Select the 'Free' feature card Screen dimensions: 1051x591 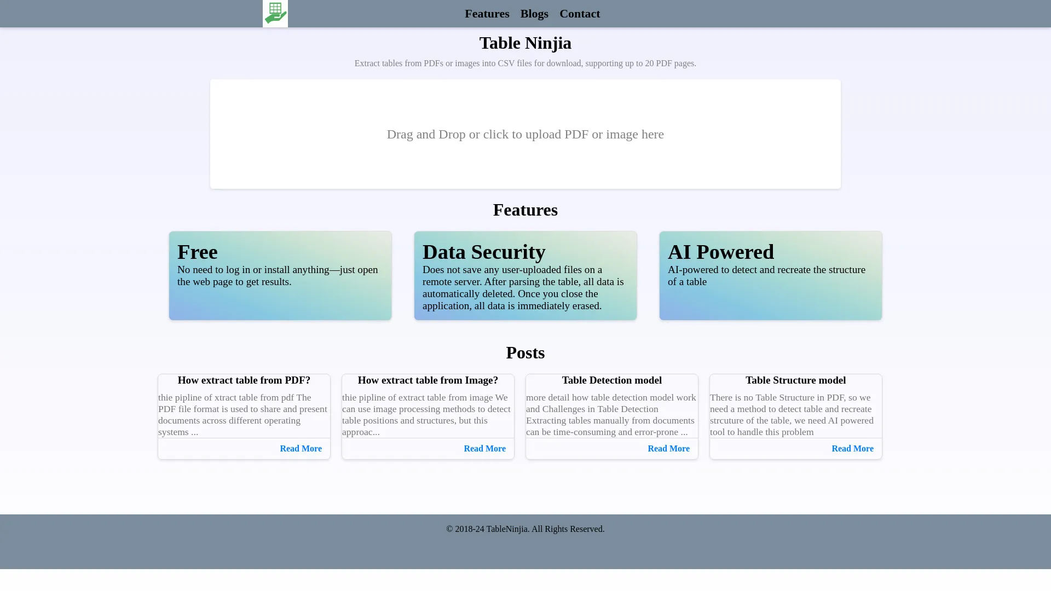click(x=280, y=275)
